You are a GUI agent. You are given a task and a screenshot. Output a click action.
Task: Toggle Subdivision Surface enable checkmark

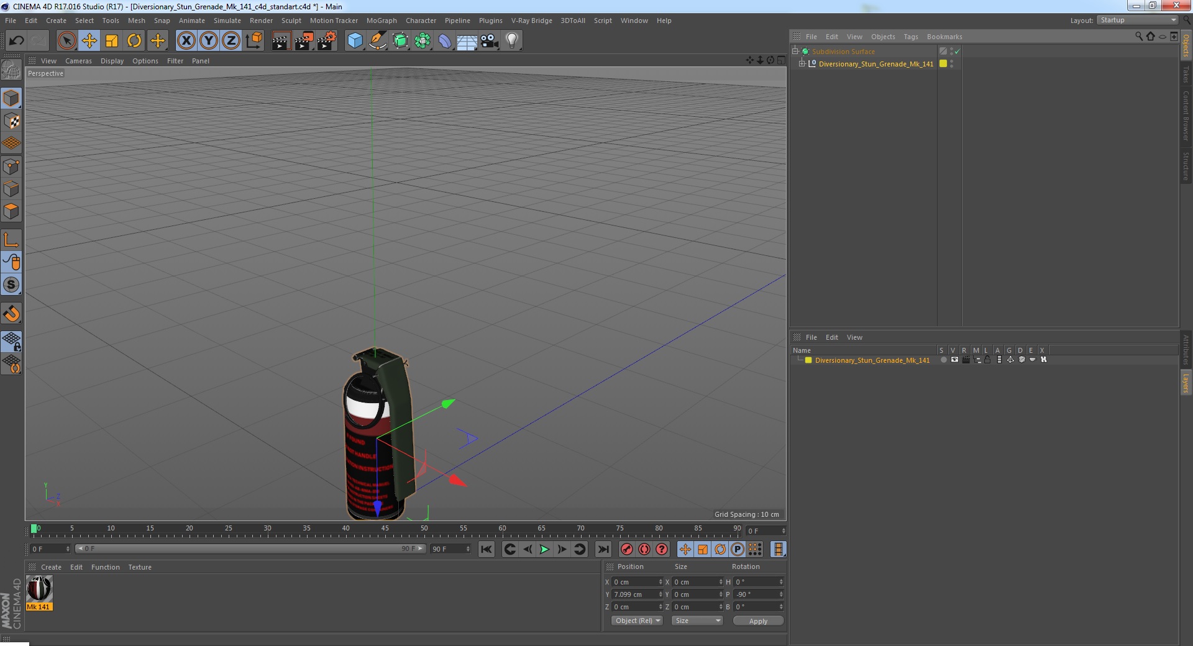(958, 52)
